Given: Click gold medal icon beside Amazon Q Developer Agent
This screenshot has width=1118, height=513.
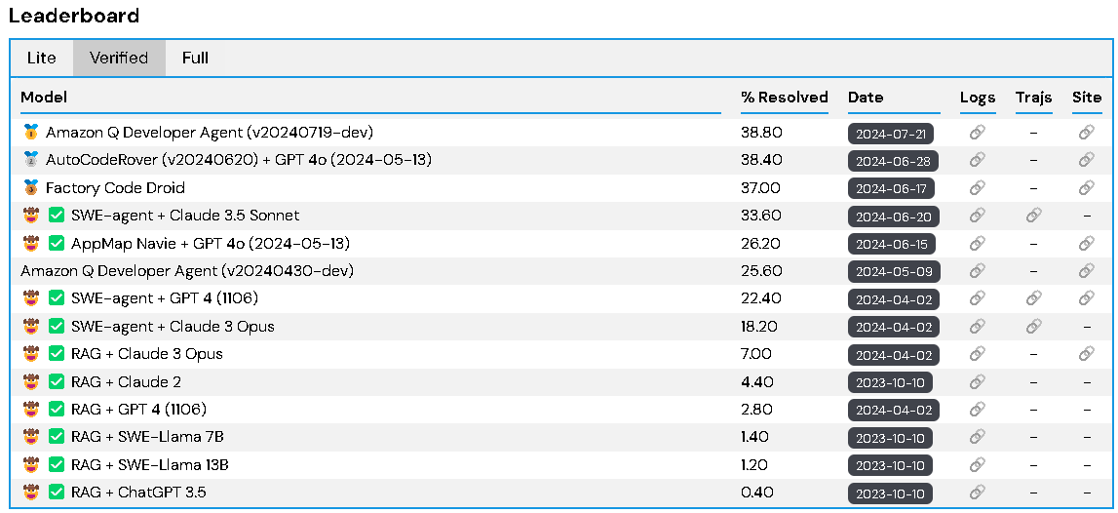Looking at the screenshot, I should (x=30, y=132).
